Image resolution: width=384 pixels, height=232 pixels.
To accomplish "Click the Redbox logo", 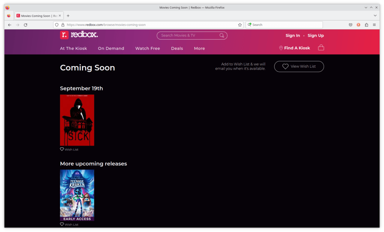I will (x=79, y=35).
